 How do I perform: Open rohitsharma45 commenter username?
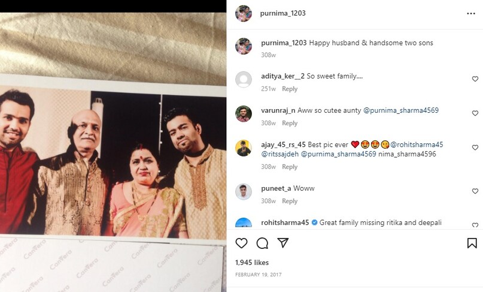tap(285, 222)
